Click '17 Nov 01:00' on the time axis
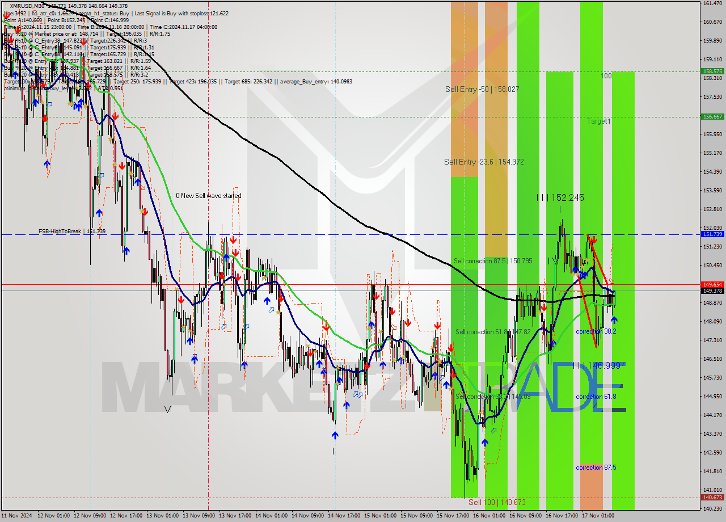 (x=598, y=516)
